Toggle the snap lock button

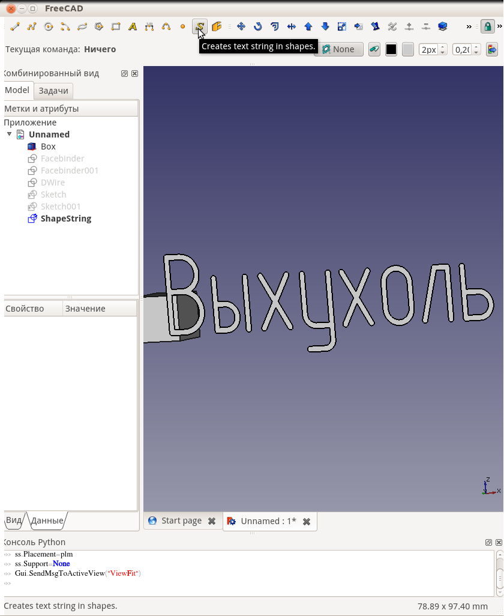coord(487,26)
